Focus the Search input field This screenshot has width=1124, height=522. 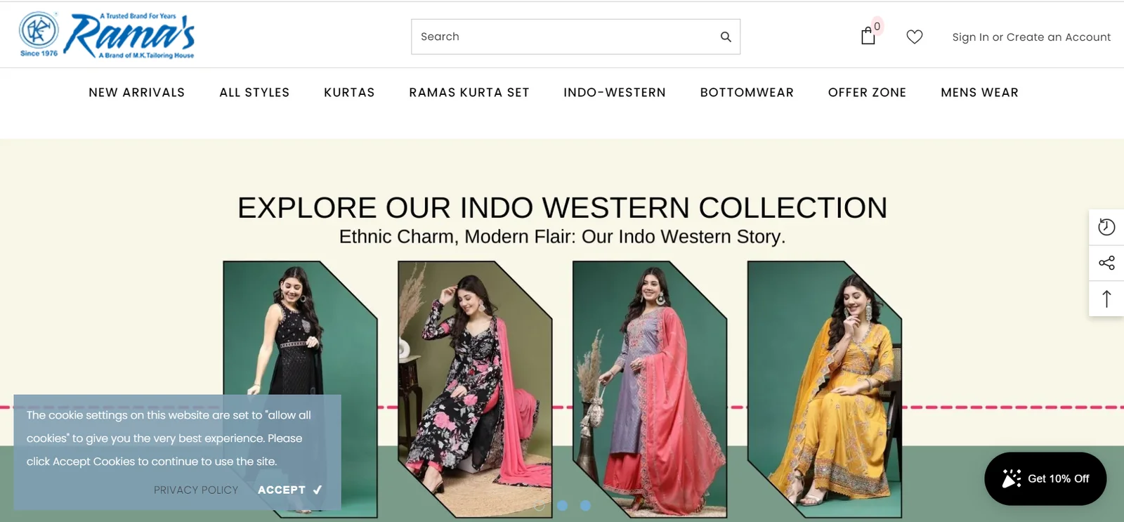click(x=562, y=37)
